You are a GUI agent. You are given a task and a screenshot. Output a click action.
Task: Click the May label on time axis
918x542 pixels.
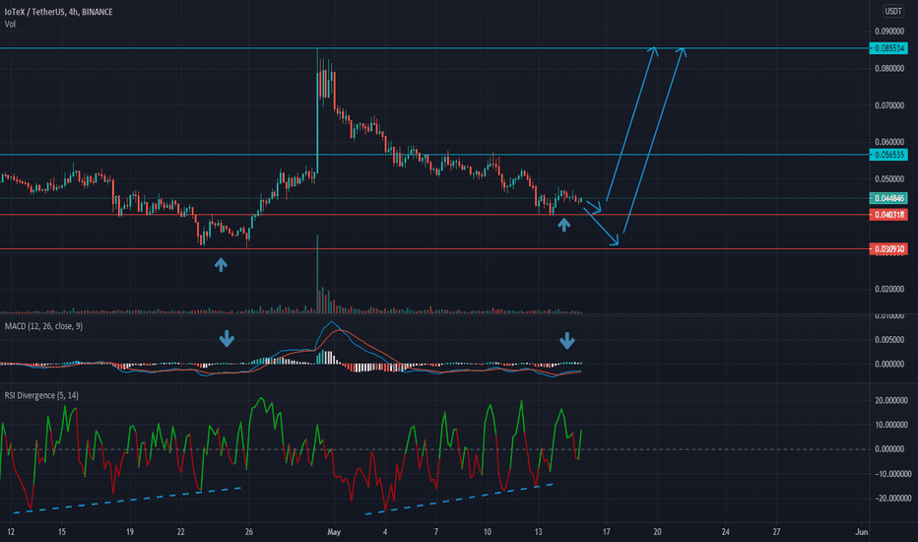334,532
